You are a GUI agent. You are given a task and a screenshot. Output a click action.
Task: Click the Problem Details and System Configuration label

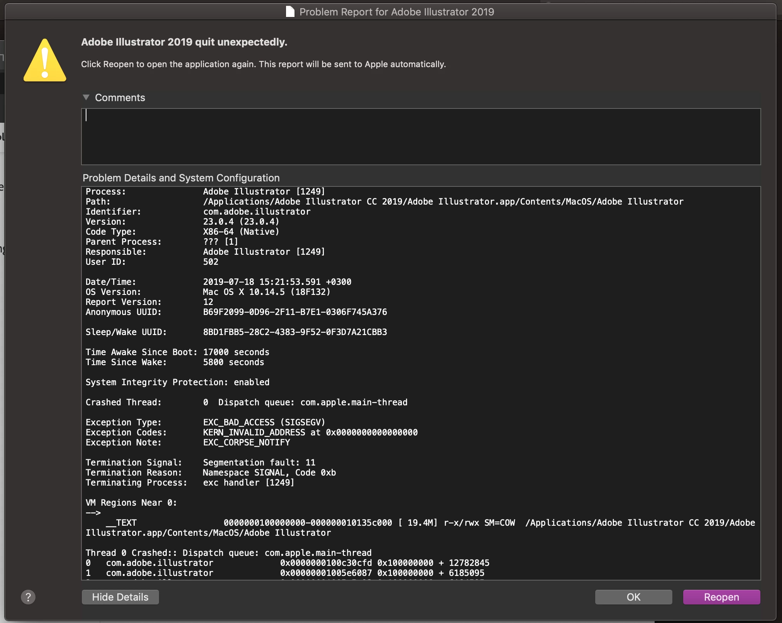click(x=181, y=178)
